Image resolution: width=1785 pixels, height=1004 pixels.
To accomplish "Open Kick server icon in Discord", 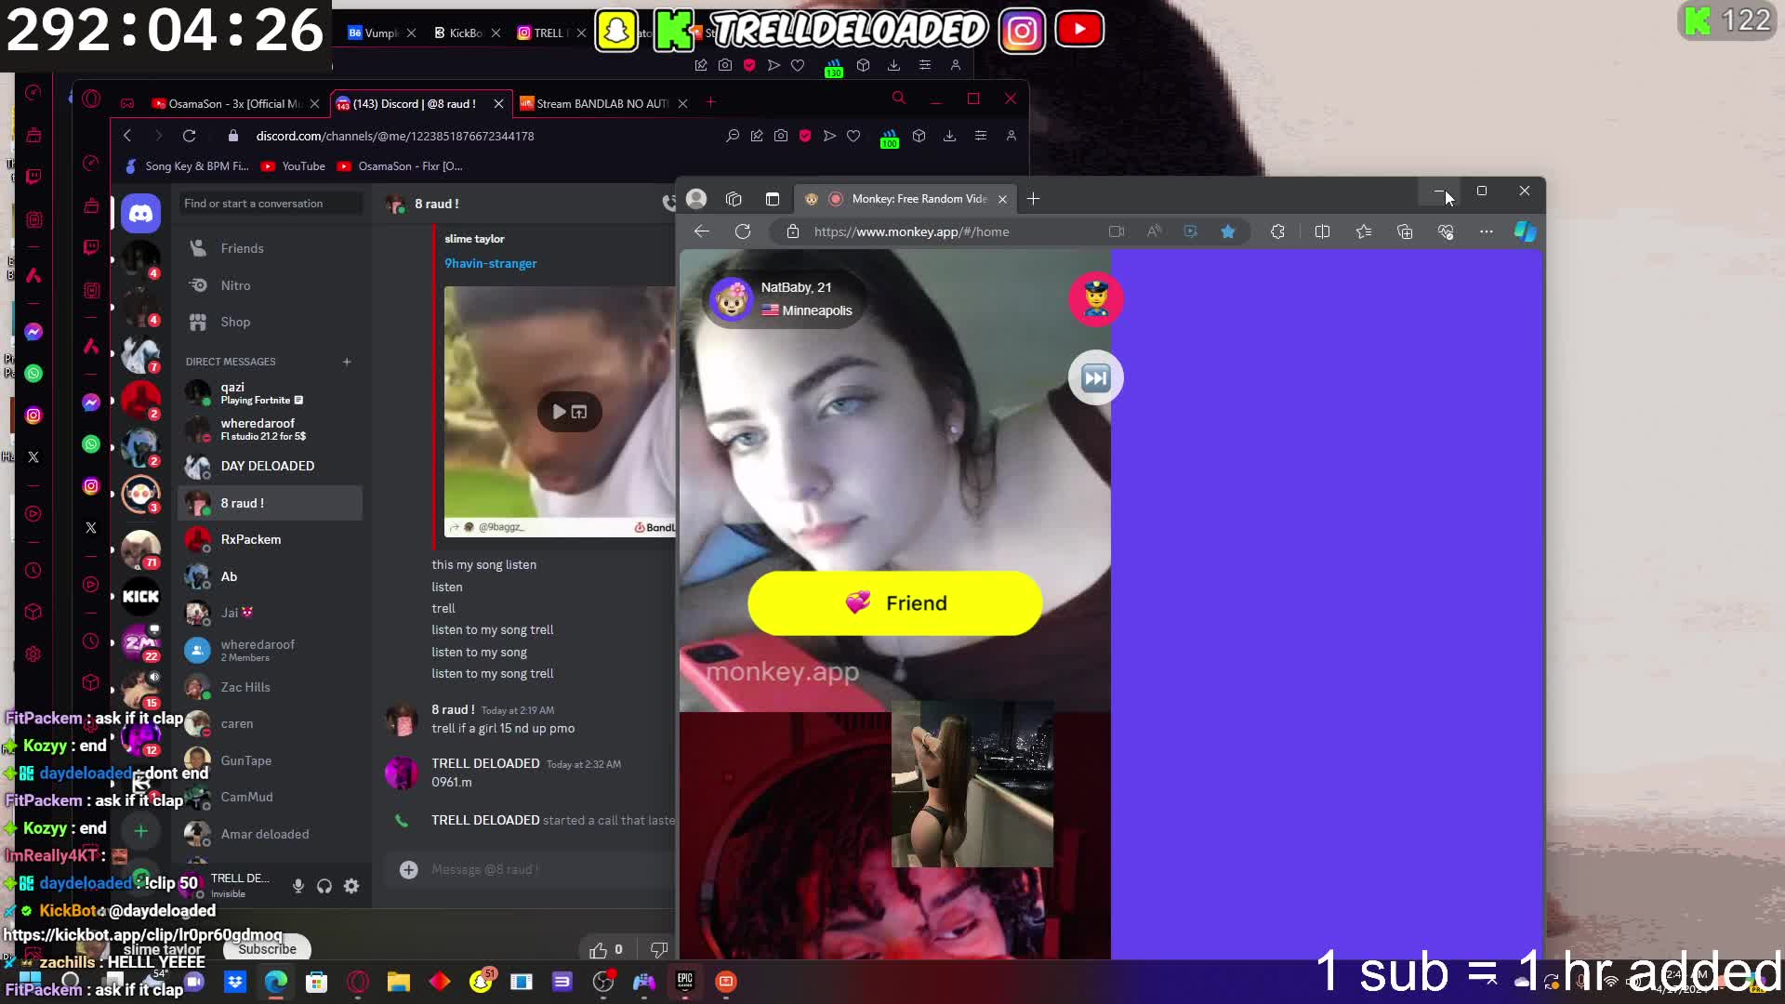I will coord(140,597).
